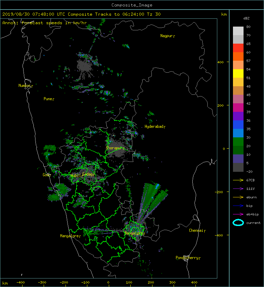
Task: Click the 65 value on dBZ scale
Action: coord(248,44)
